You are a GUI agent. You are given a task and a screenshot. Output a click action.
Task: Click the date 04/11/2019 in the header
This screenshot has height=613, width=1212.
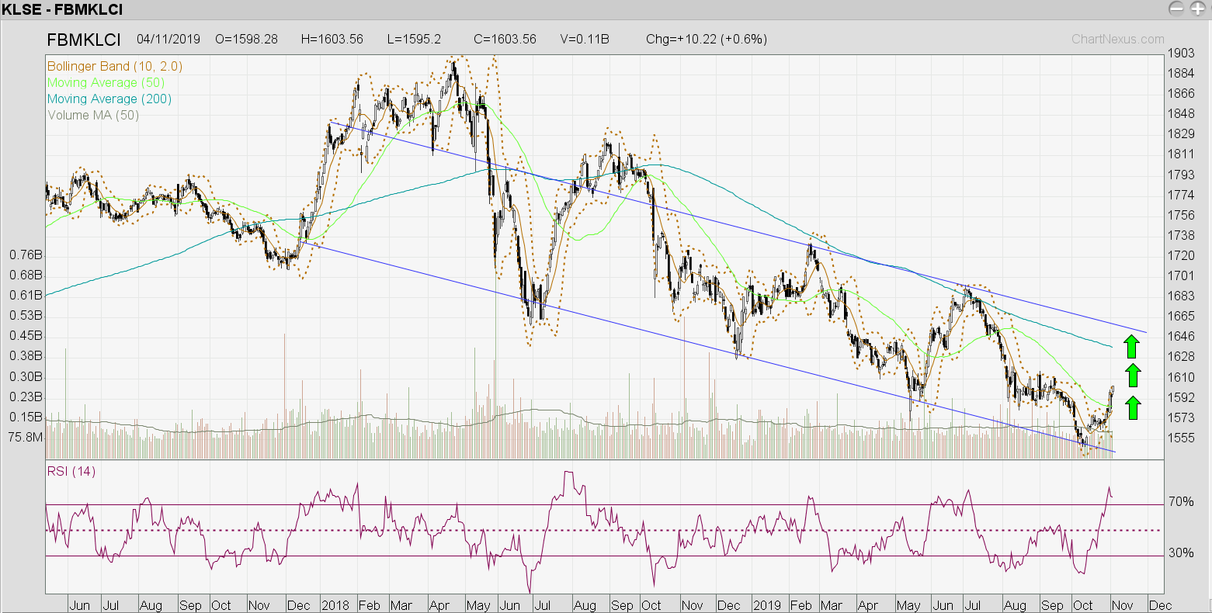pyautogui.click(x=168, y=39)
